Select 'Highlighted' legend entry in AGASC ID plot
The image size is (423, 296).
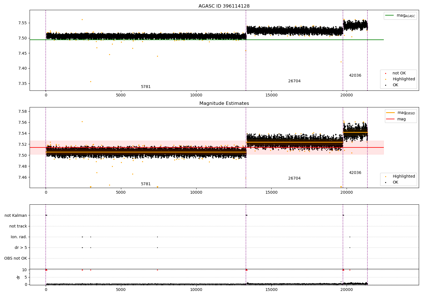(x=404, y=79)
